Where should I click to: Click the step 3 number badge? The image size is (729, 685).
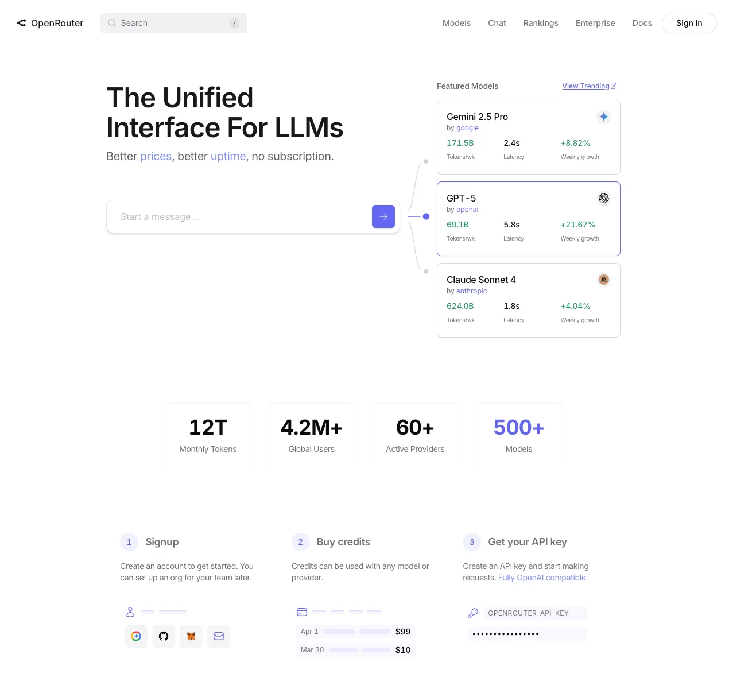(472, 542)
